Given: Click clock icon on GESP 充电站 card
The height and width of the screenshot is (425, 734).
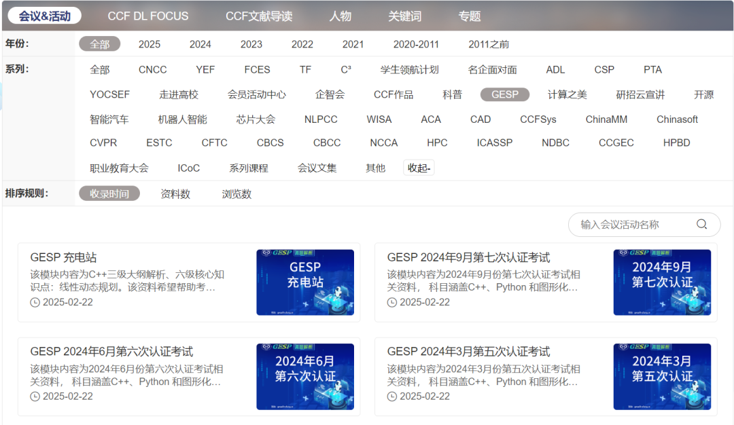Looking at the screenshot, I should [x=35, y=303].
